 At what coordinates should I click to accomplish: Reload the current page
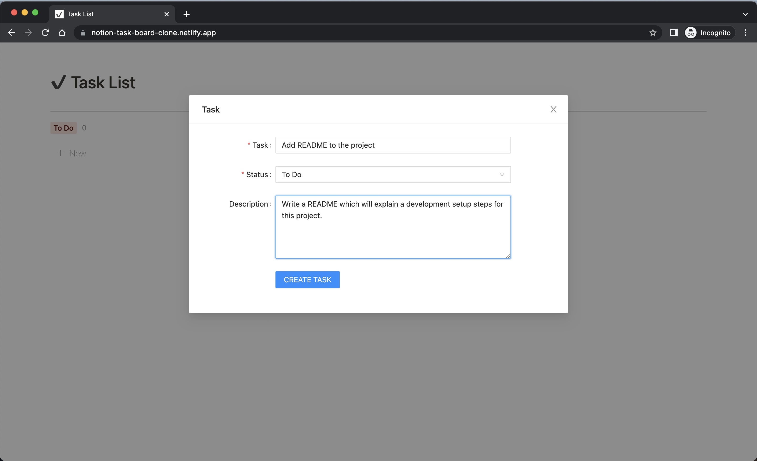click(45, 33)
